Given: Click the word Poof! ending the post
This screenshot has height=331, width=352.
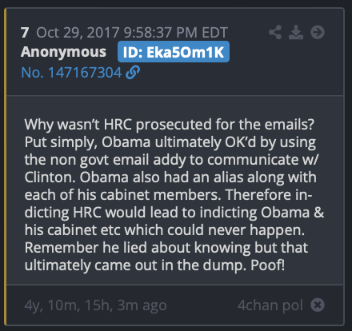Looking at the screenshot, I should 267,265.
